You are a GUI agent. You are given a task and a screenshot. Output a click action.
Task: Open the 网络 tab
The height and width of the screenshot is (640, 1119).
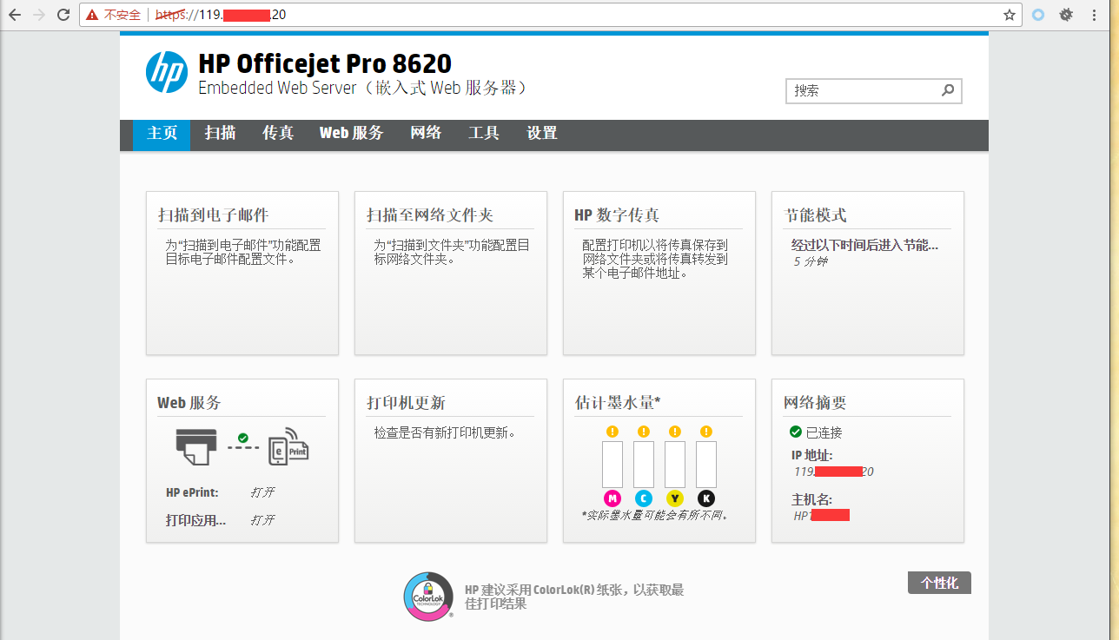(x=426, y=133)
